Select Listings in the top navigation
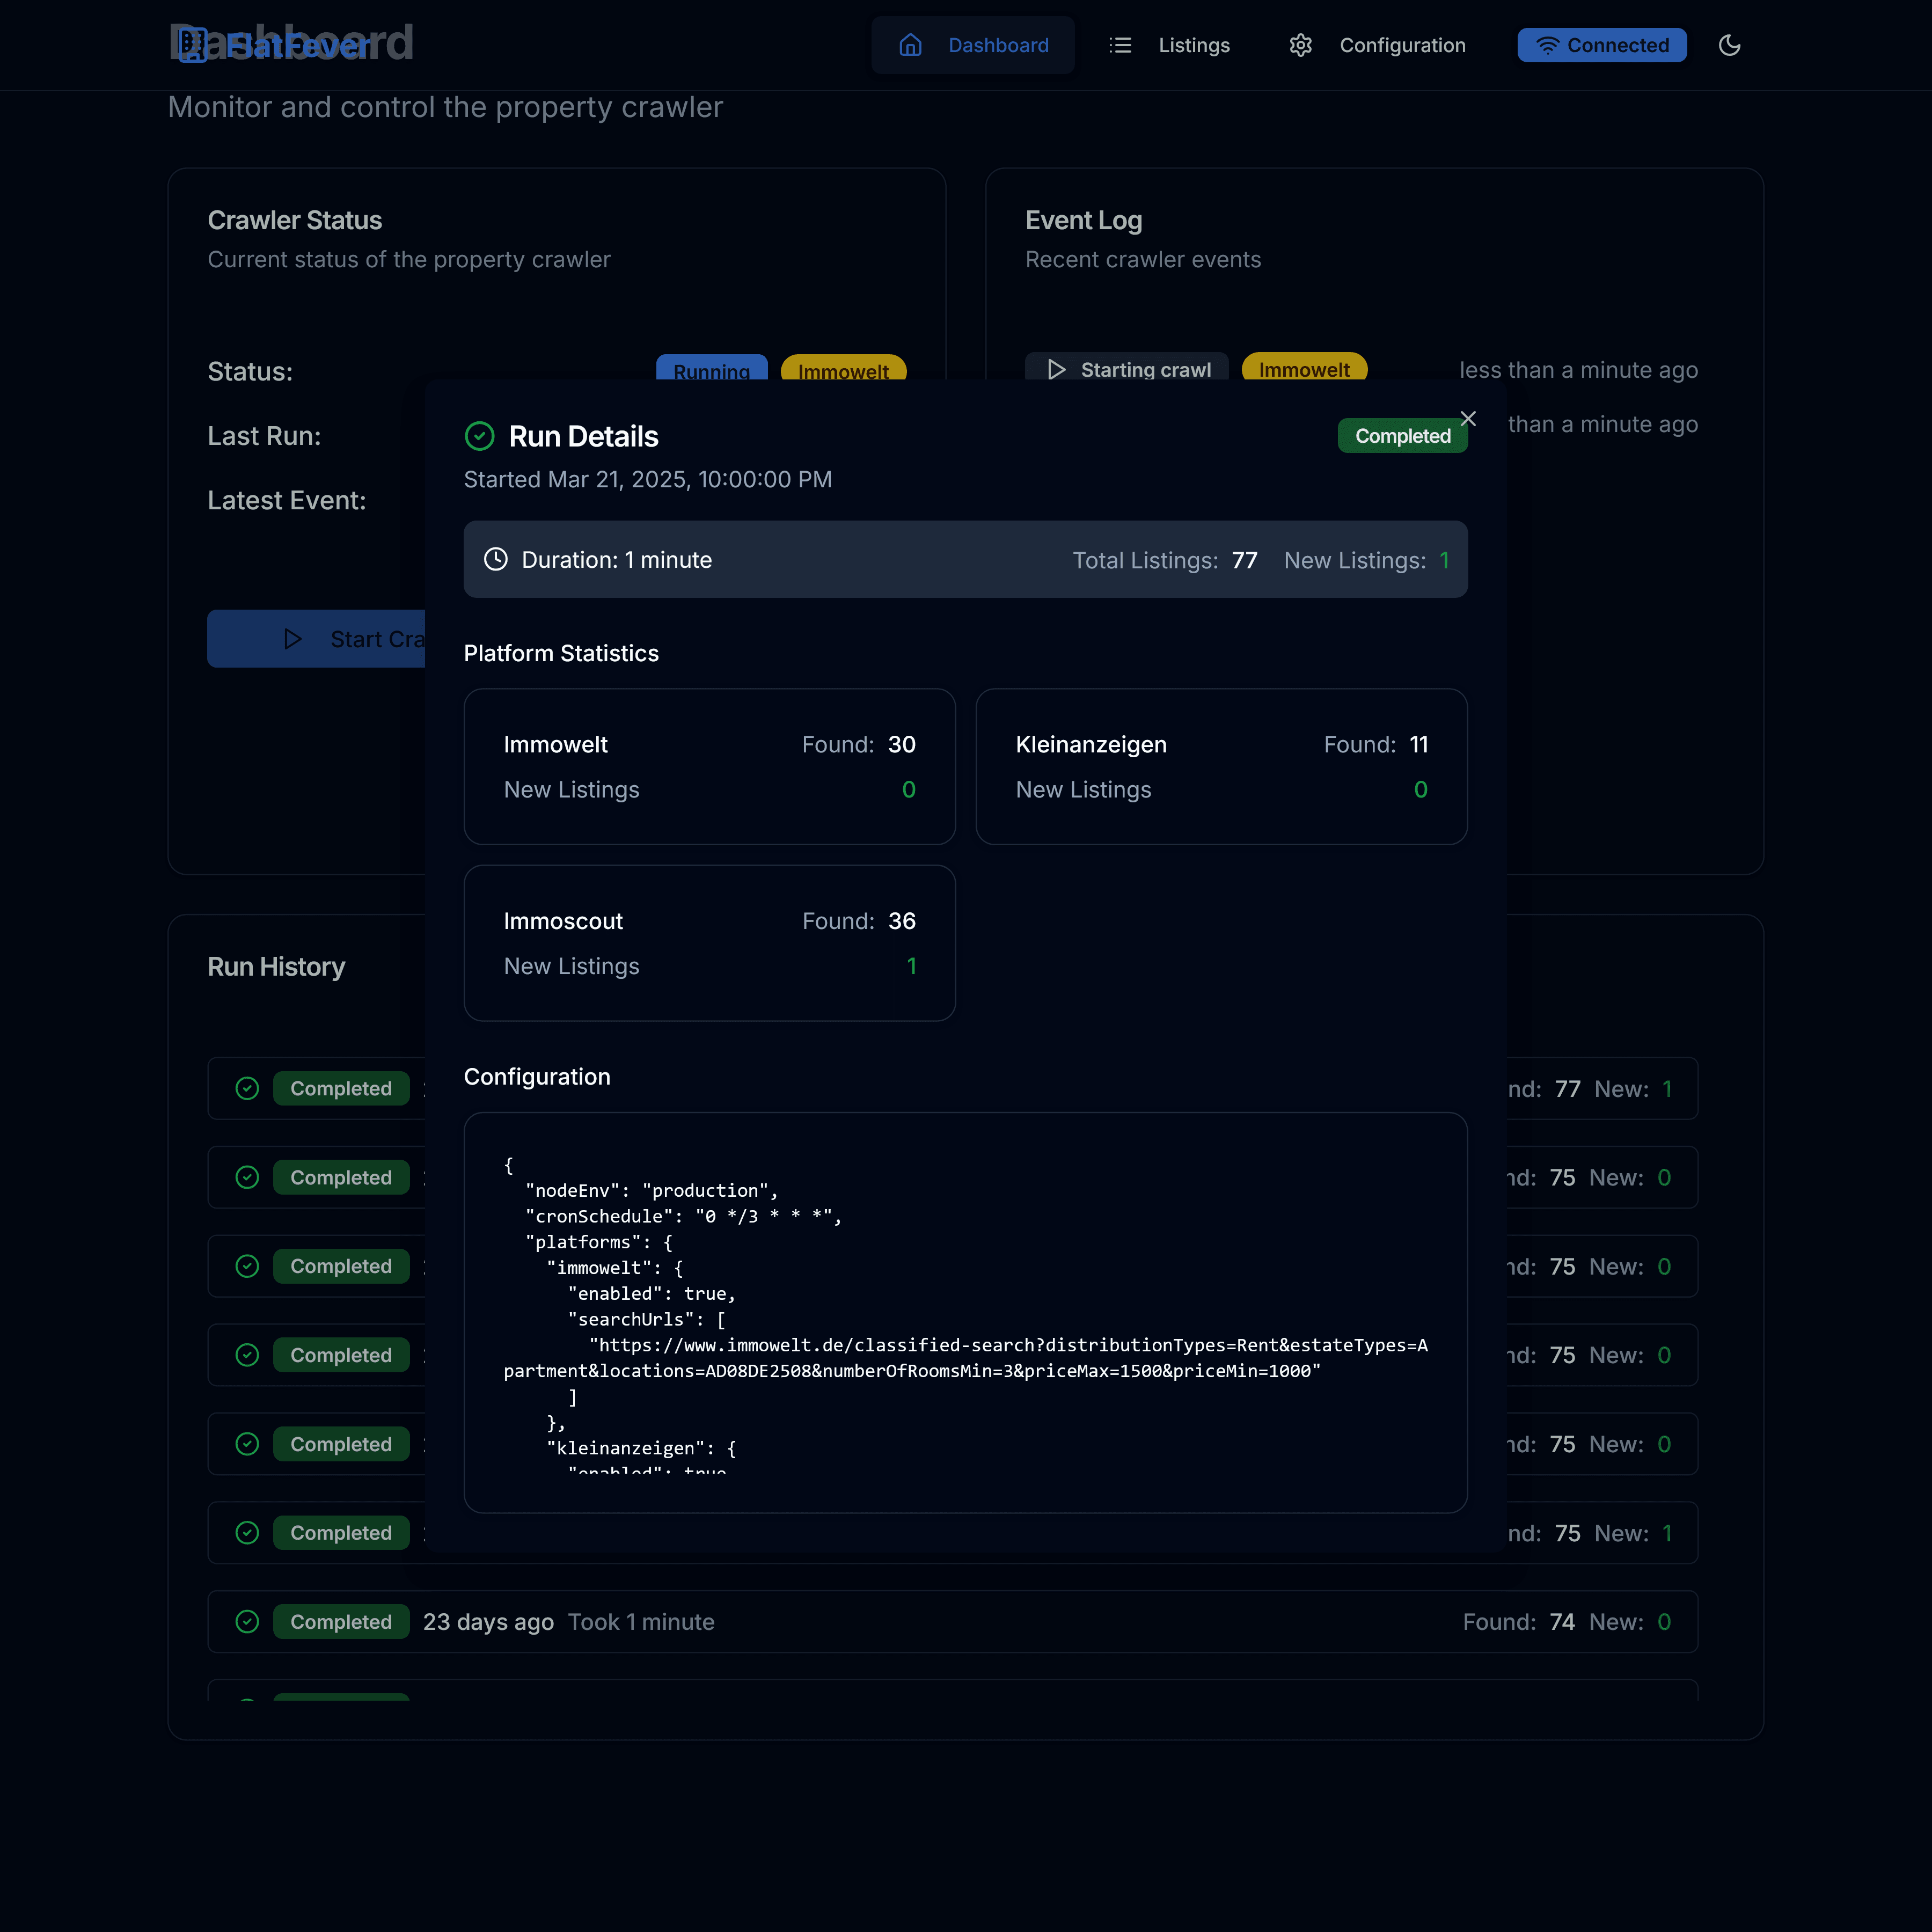 1194,45
